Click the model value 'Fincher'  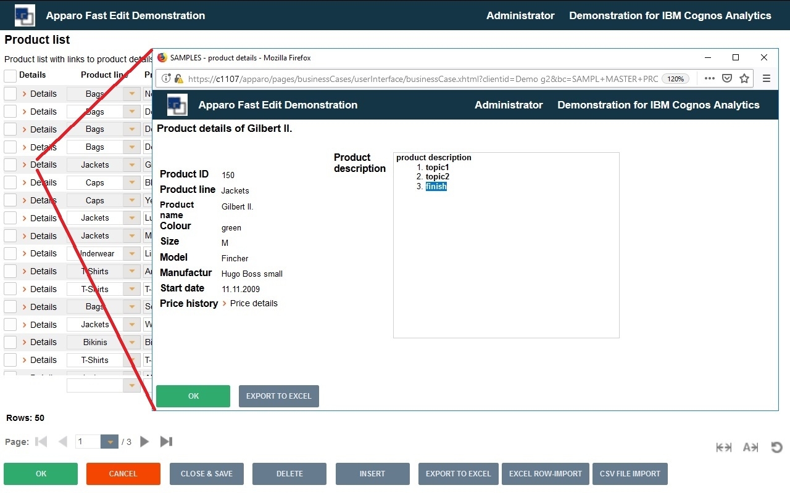tap(235, 258)
